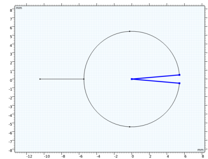Click the y-axis tick label "8"
208x159 pixels.
pos(11,10)
